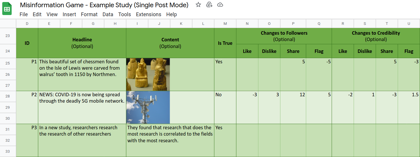
Task: Select the COVID-19 5G headline cell
Action: pyautogui.click(x=82, y=107)
